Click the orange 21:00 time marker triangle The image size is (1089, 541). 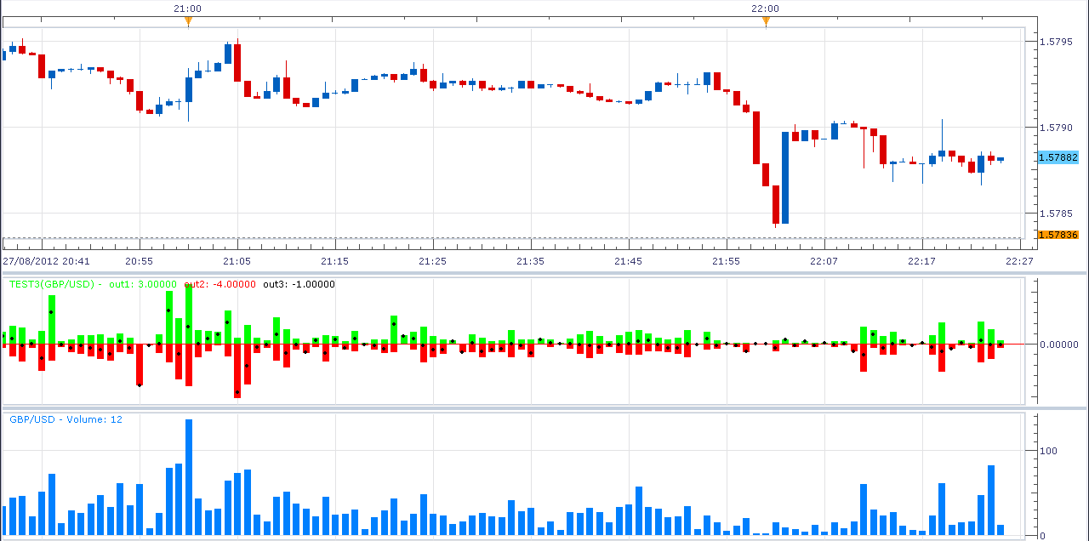pyautogui.click(x=188, y=22)
